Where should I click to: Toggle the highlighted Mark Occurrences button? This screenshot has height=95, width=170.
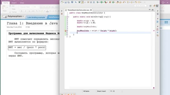[x=82, y=2]
